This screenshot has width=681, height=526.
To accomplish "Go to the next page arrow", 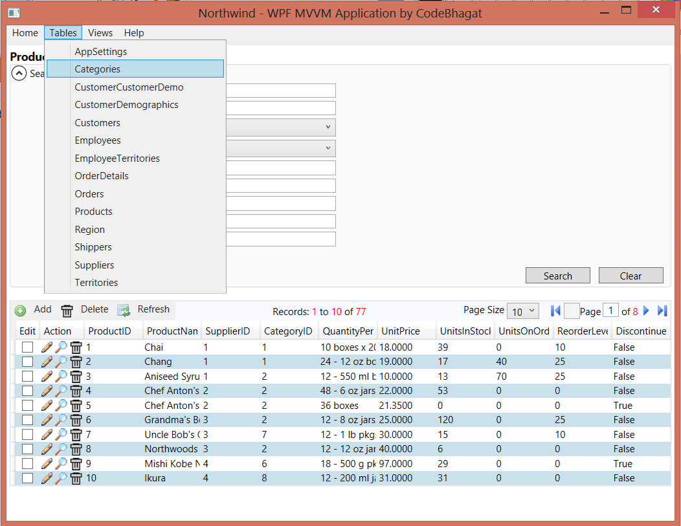I will coord(646,311).
